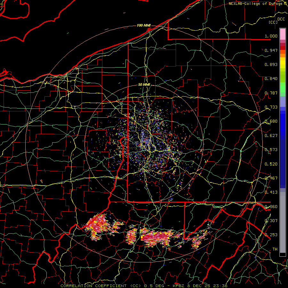The height and width of the screenshot is (288, 288).
Task: Click the 0.627 legend value
Action: click(x=271, y=136)
